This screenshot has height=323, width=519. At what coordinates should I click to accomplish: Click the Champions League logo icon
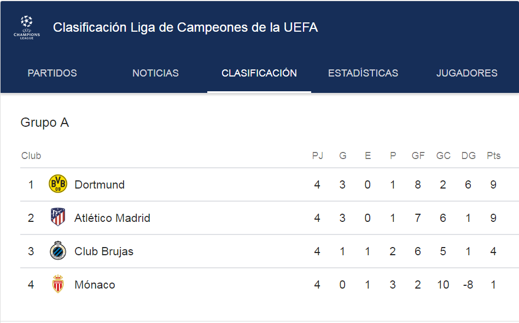tap(27, 27)
